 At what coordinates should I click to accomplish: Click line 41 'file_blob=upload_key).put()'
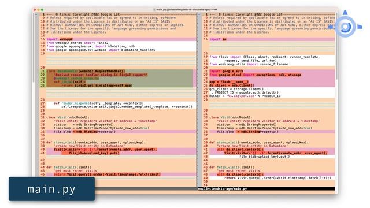tap(94, 153)
